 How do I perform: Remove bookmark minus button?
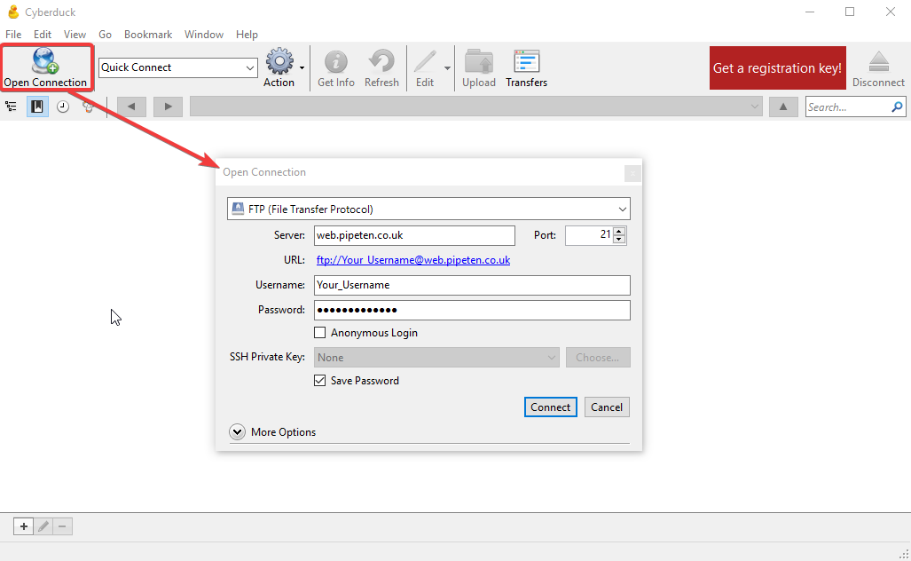coord(62,526)
